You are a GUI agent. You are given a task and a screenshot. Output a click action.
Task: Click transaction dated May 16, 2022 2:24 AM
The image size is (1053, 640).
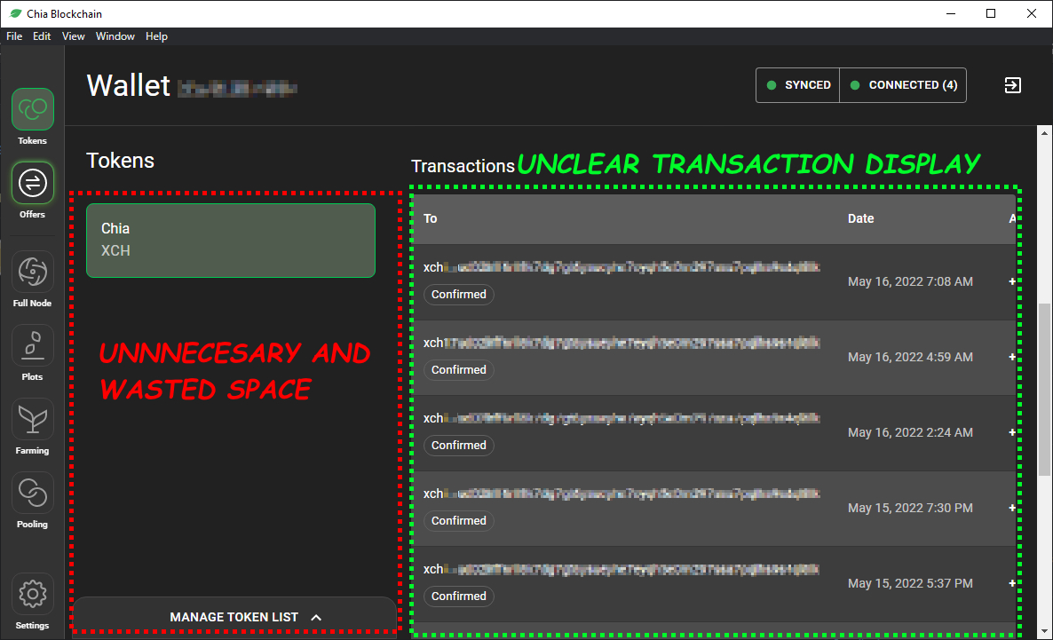click(x=714, y=433)
